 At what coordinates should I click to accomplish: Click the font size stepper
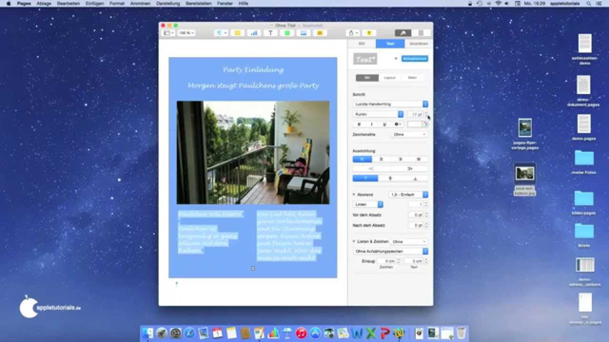point(426,114)
